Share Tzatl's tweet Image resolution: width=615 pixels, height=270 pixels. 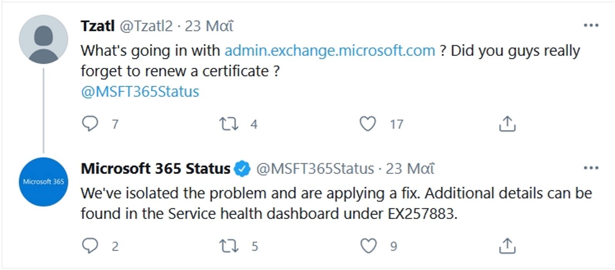(507, 124)
